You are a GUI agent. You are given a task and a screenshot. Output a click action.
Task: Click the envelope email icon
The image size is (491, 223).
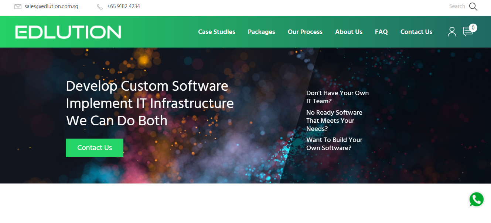point(18,7)
